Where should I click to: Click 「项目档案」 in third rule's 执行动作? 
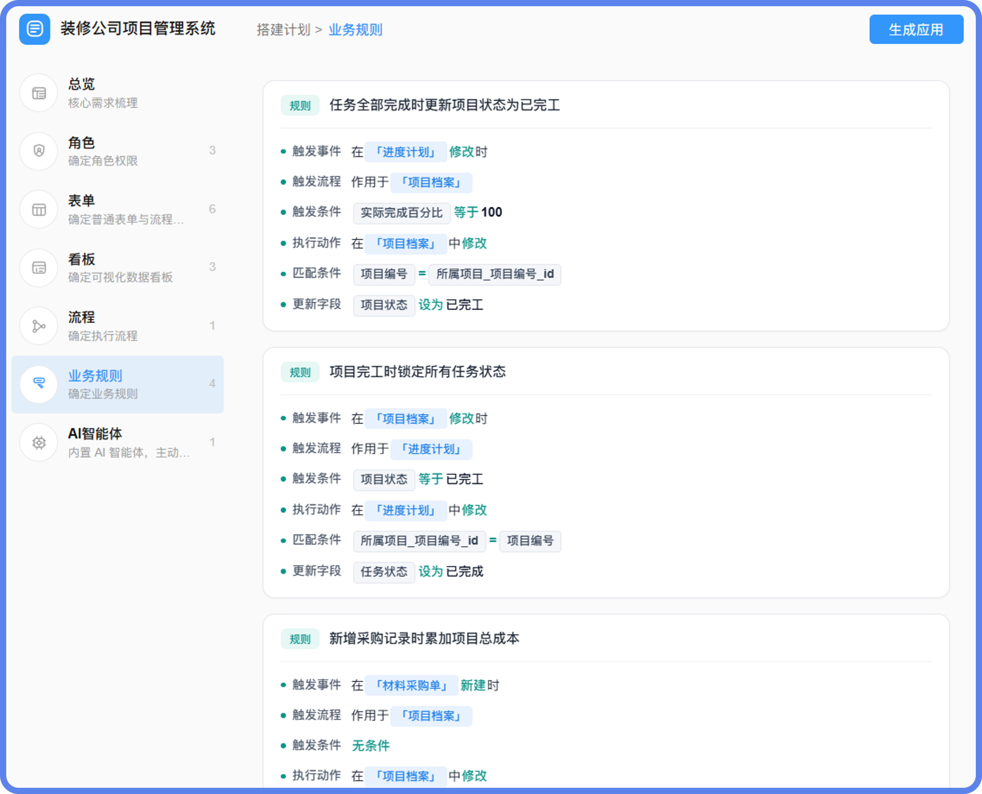(x=406, y=776)
